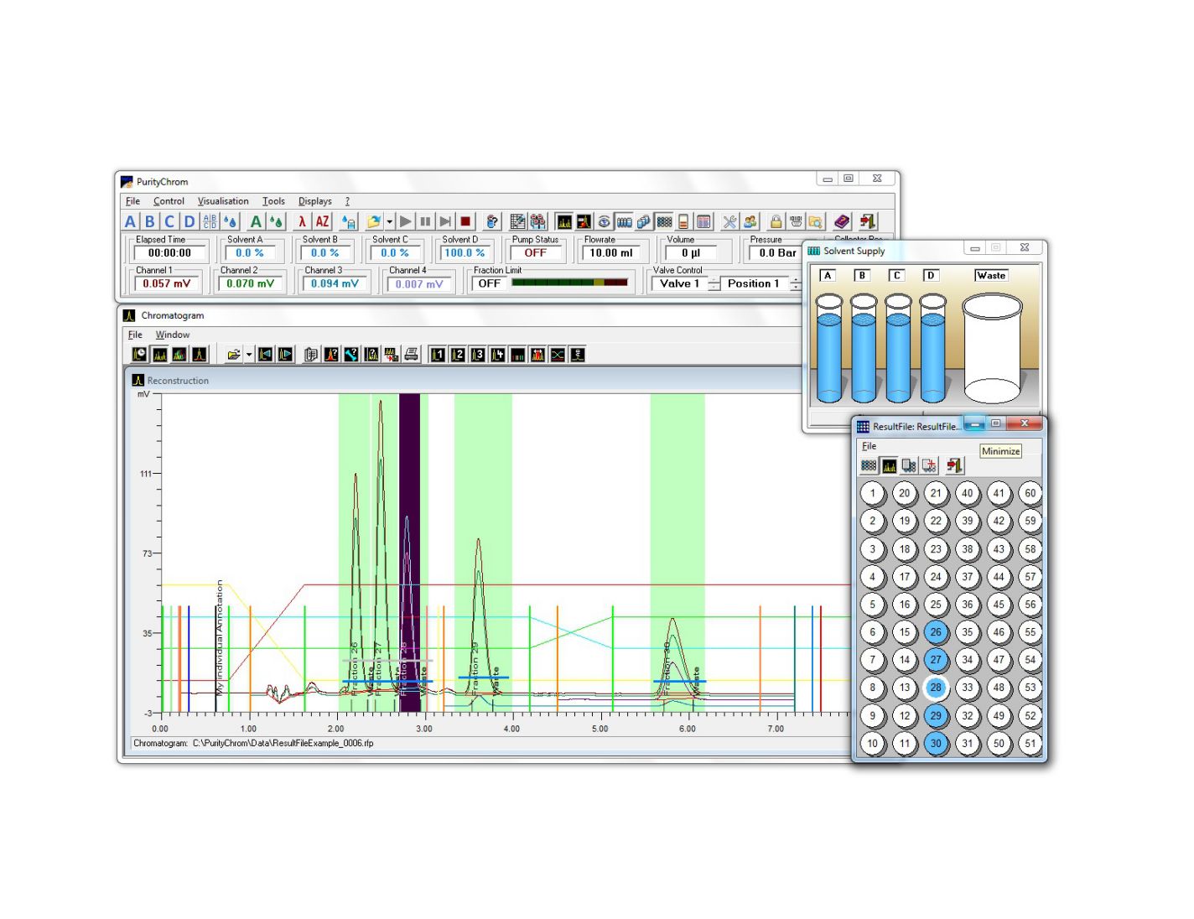Open dropdown arrow next to main toolbar open folder
1194x919 pixels.
click(390, 222)
